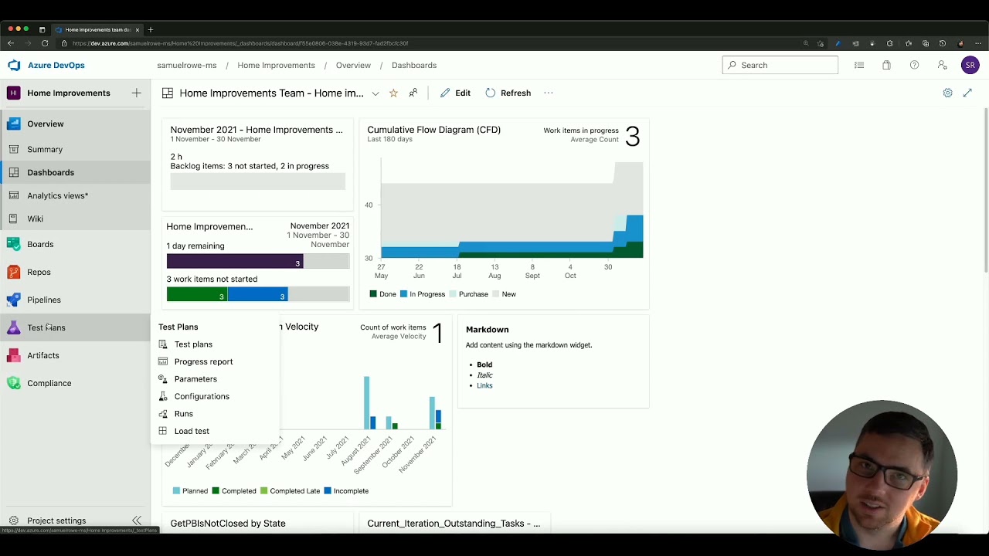Select Test plans in the flyout menu

[193, 344]
